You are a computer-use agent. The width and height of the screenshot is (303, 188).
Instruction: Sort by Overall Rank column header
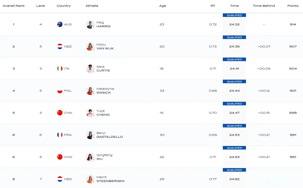pos(14,6)
